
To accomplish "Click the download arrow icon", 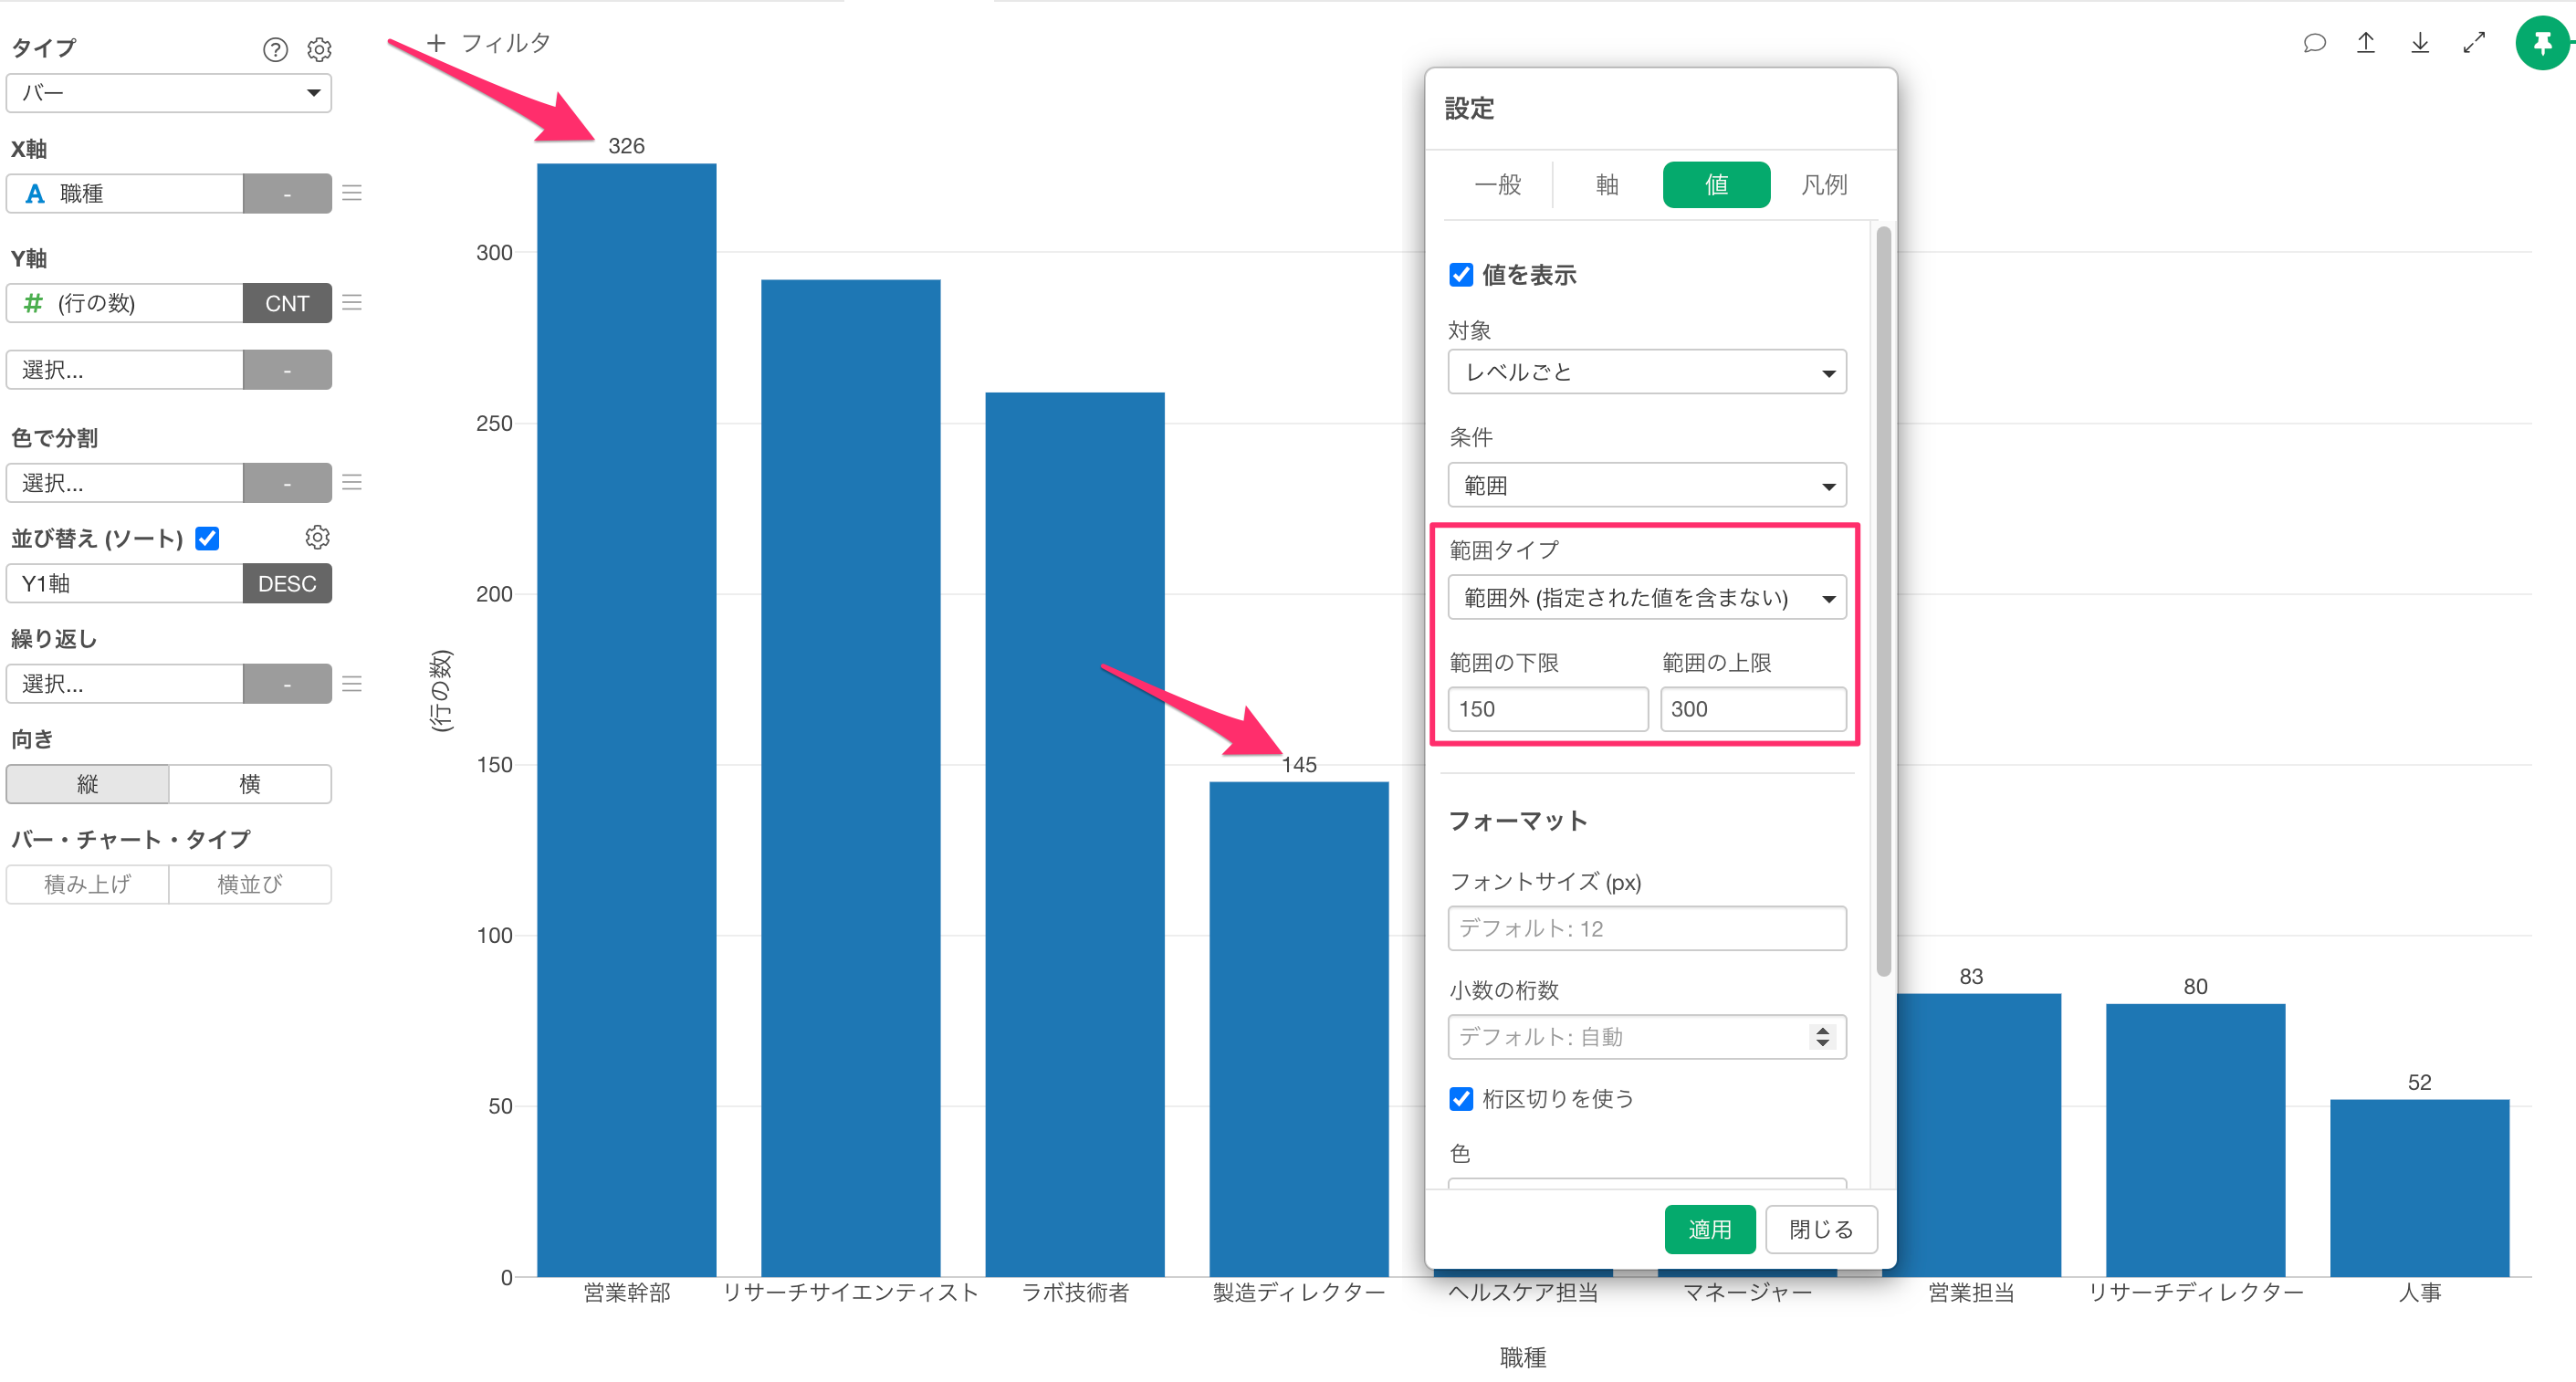I will pyautogui.click(x=2420, y=43).
